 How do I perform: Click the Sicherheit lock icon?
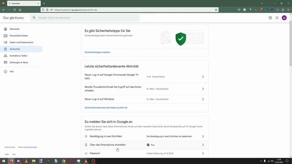[x=5, y=49]
